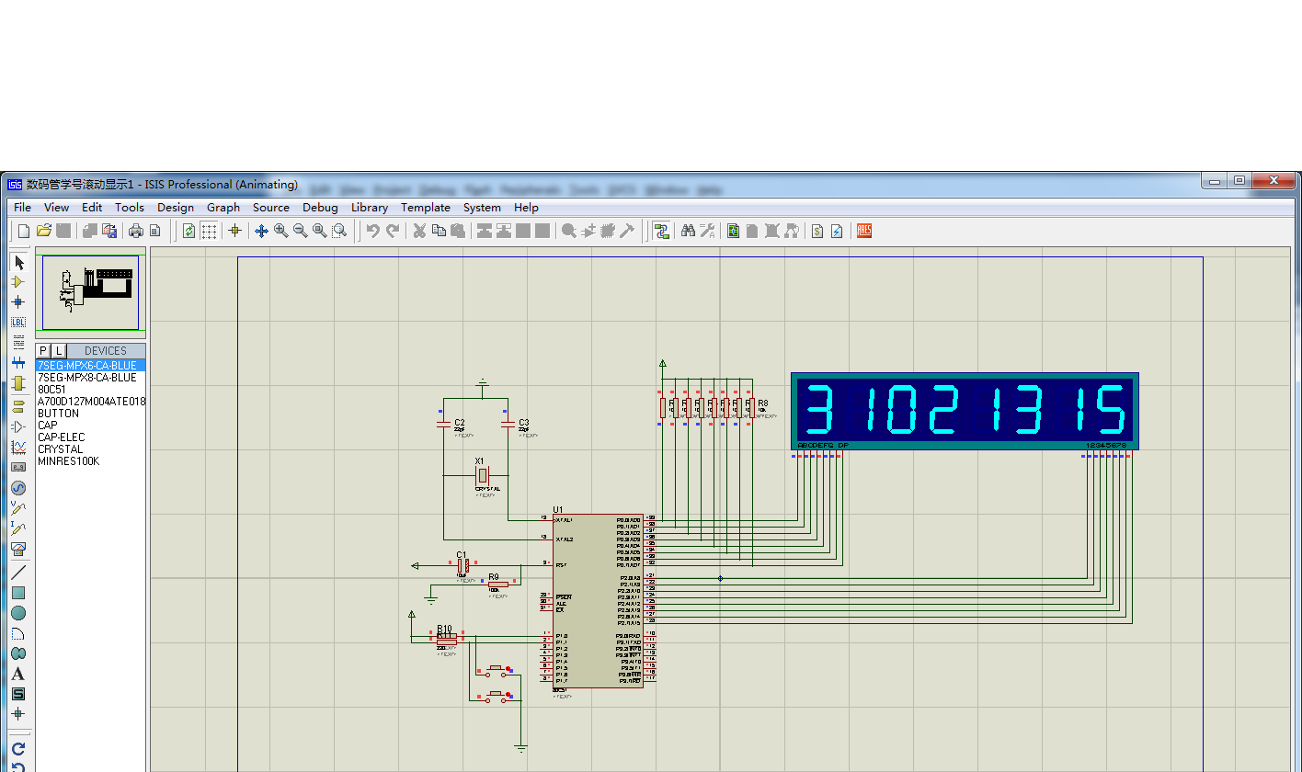This screenshot has width=1302, height=772.
Task: Click the 8-digit seven-segment display component
Action: click(x=965, y=411)
